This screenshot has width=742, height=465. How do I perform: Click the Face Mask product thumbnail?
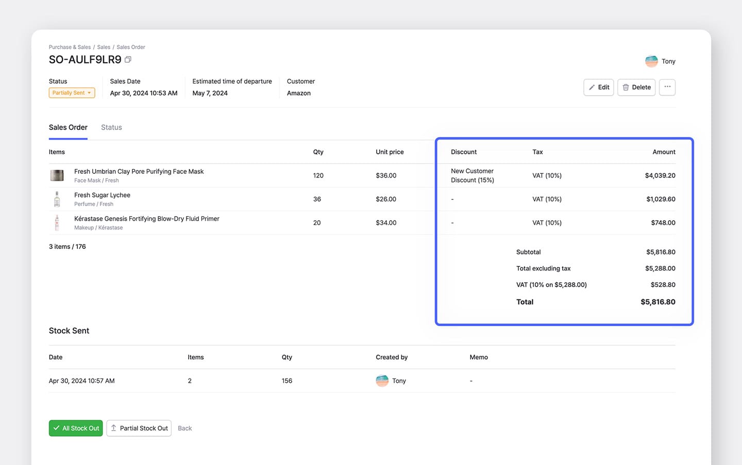[x=57, y=175]
